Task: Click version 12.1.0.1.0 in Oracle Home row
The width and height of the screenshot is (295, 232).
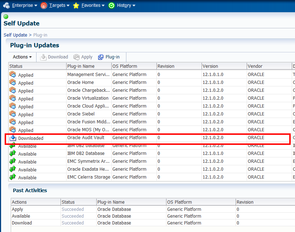Action: click(213, 82)
